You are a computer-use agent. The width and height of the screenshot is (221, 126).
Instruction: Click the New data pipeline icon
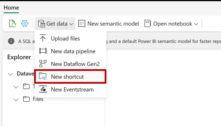43,51
